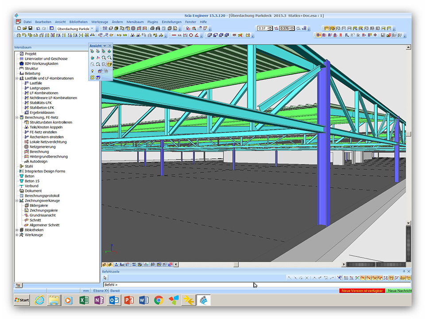Click the 0.375 spinner arrows in toolbar

293,28
